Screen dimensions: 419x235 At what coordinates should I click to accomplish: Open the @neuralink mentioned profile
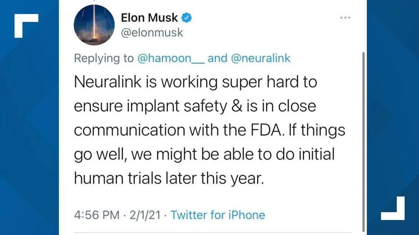pyautogui.click(x=262, y=58)
